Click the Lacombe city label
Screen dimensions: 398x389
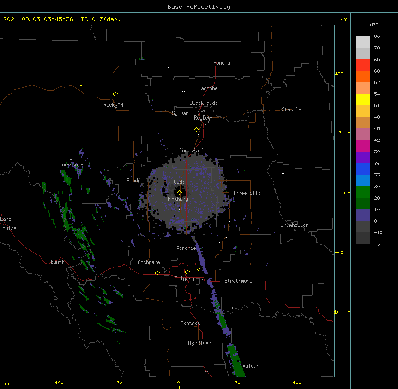point(208,88)
